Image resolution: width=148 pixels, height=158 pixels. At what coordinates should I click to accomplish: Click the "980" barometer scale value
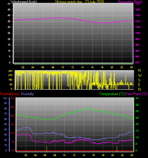(137, 56)
